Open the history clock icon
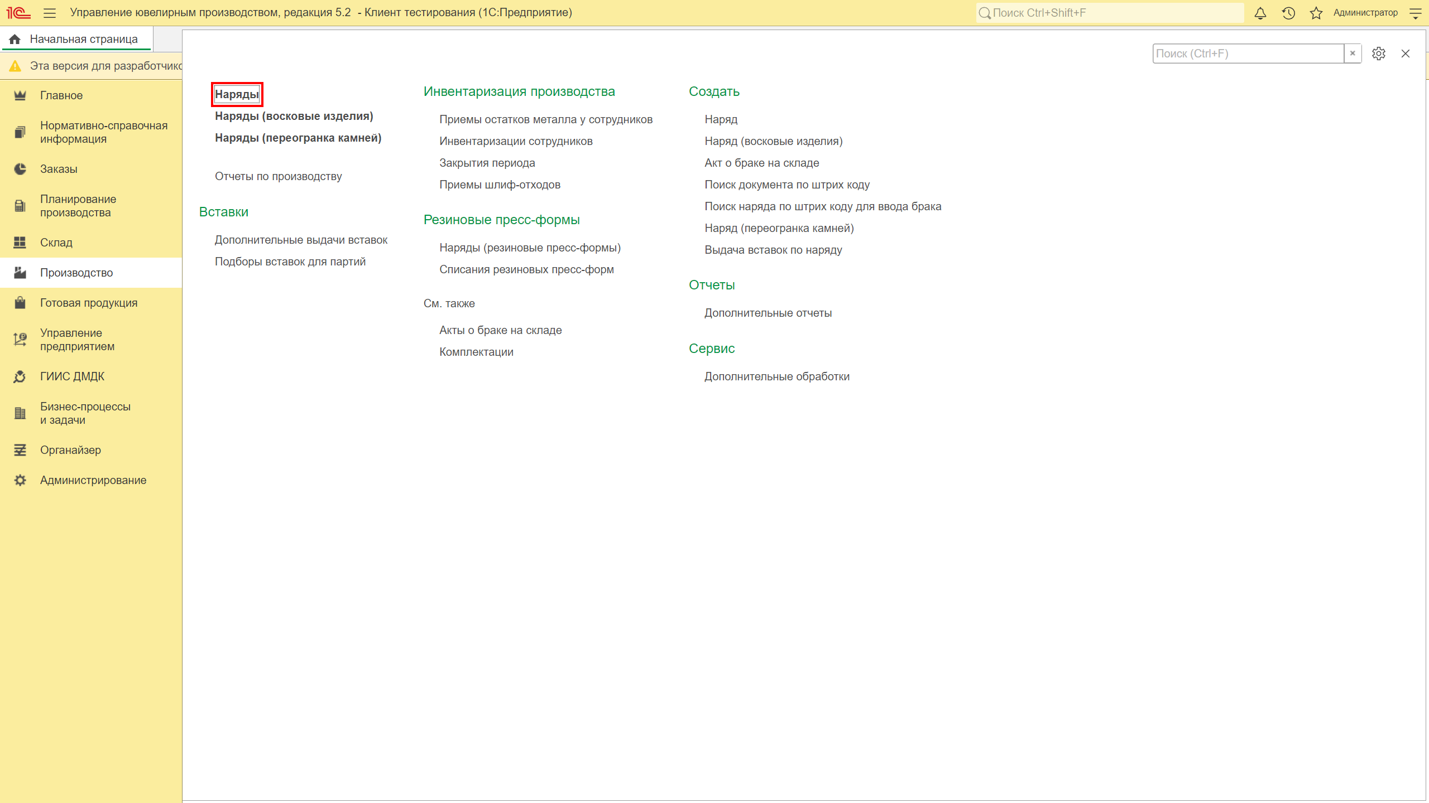This screenshot has height=803, width=1429. click(x=1288, y=13)
